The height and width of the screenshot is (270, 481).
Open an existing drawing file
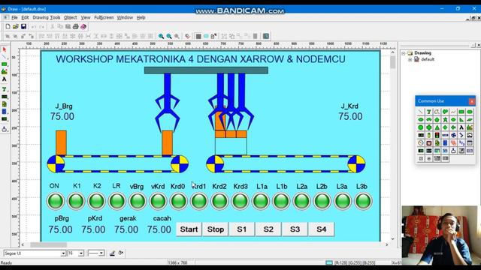coord(16,27)
